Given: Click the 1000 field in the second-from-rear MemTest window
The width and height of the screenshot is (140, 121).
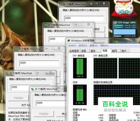Looking at the screenshot, I should coord(57,39).
